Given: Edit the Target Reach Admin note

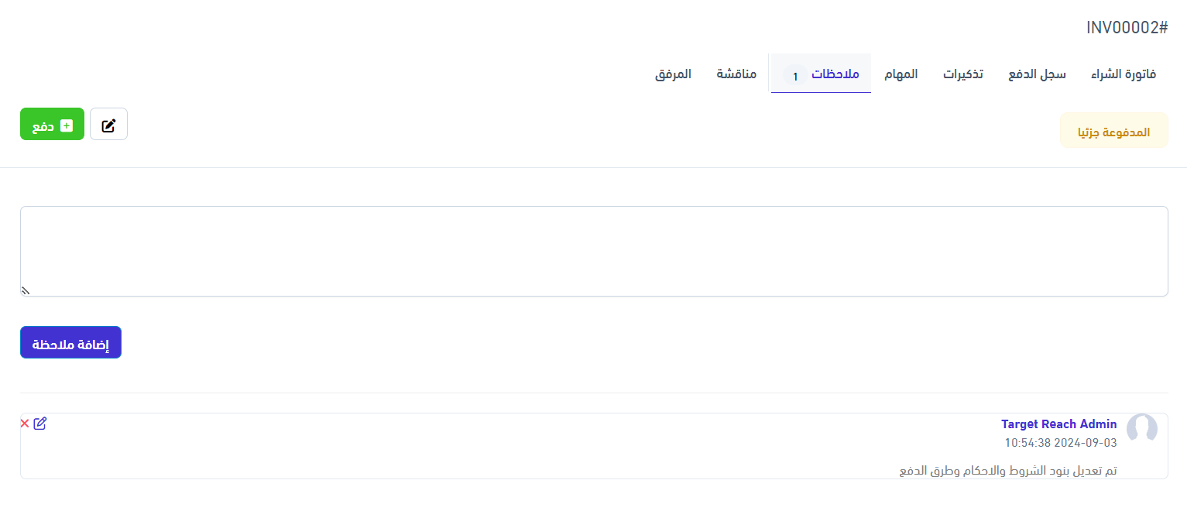Looking at the screenshot, I should 40,424.
